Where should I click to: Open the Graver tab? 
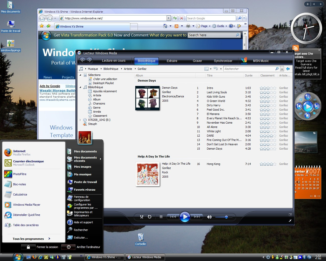click(197, 61)
